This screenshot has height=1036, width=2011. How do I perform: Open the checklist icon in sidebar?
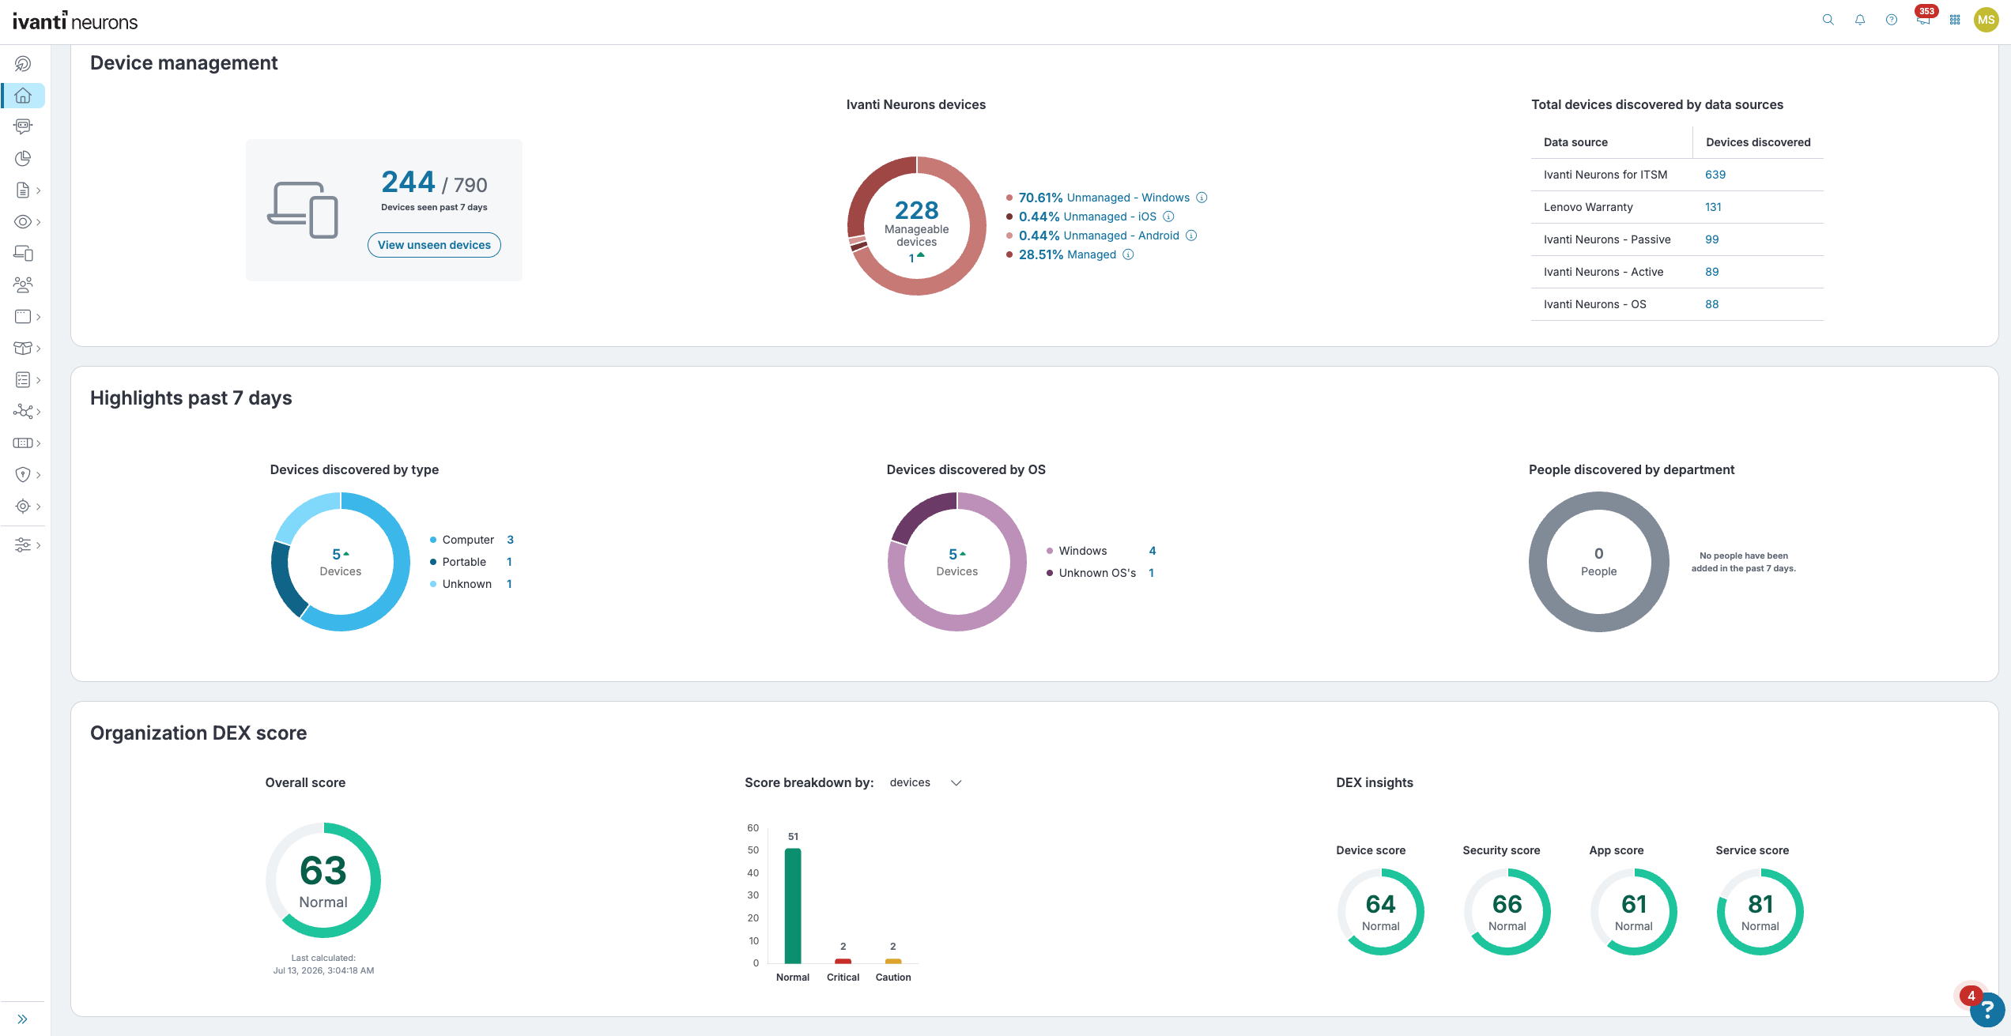23,380
